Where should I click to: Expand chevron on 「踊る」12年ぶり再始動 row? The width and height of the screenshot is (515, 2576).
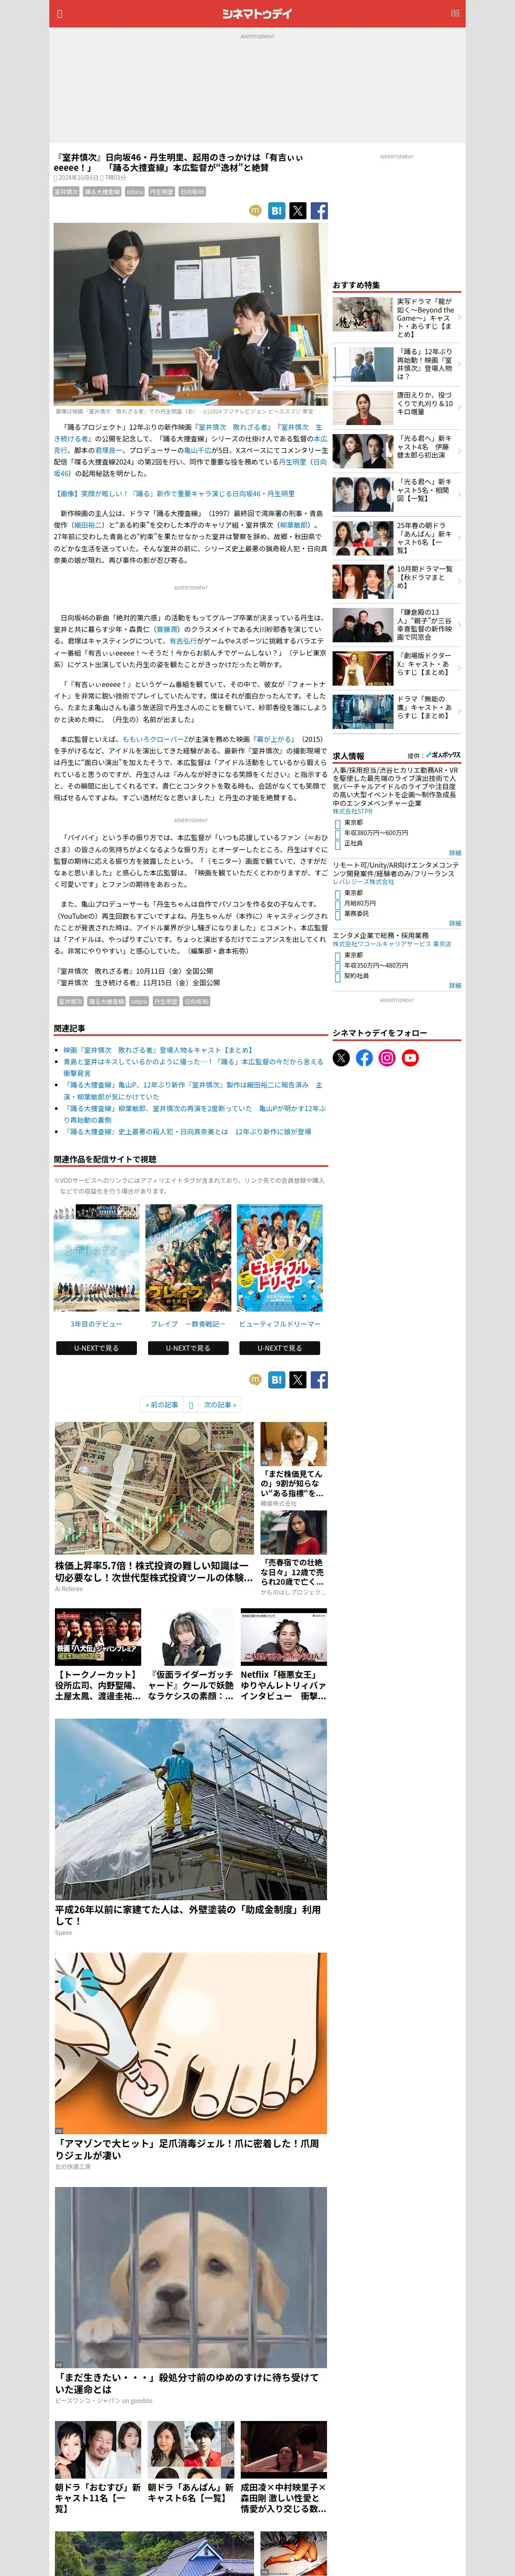pyautogui.click(x=459, y=364)
